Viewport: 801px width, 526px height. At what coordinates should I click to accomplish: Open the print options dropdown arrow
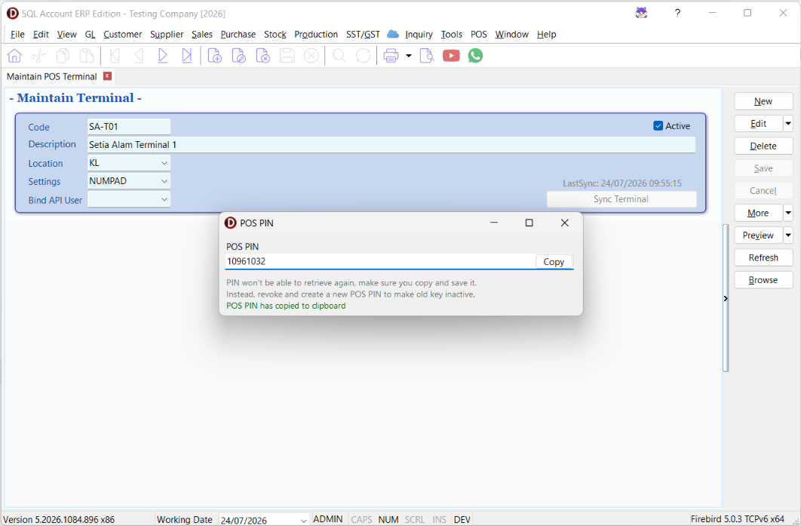coord(409,56)
